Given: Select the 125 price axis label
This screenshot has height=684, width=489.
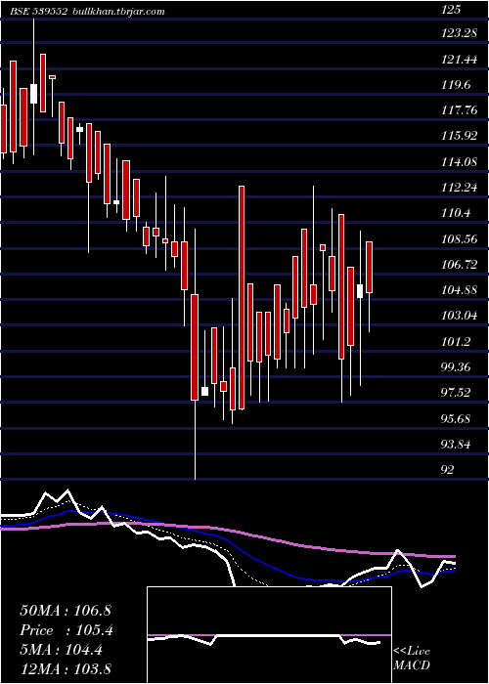Looking at the screenshot, I should (x=451, y=10).
